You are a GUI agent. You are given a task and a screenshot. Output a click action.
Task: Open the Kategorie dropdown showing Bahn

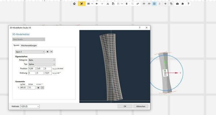tap(41, 60)
